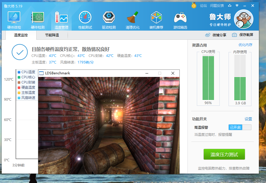Click the Weibo logo icon beside 微博分享

(x=208, y=35)
